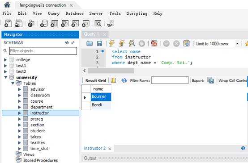Export recordset to file icon
The width and height of the screenshot is (248, 163).
(210, 80)
